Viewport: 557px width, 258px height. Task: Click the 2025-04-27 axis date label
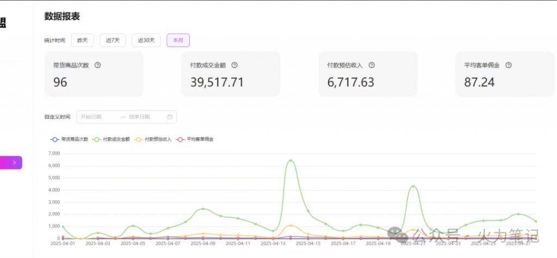click(518, 244)
